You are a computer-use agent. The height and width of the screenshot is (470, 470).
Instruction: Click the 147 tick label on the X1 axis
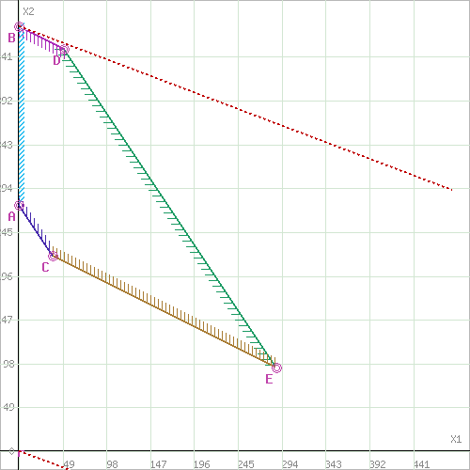pos(158,464)
